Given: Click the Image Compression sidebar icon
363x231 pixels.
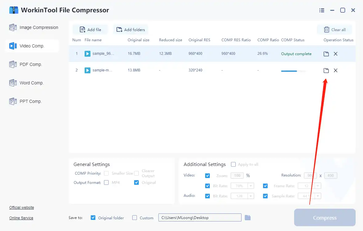Looking at the screenshot, I should [x=13, y=27].
